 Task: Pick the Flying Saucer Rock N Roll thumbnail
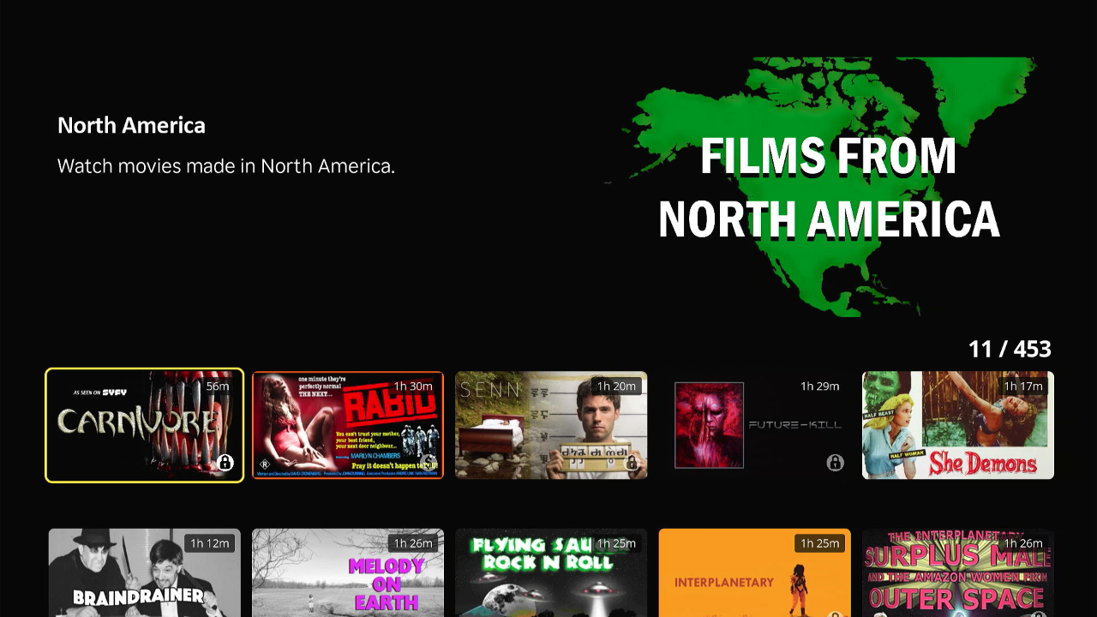click(x=551, y=572)
